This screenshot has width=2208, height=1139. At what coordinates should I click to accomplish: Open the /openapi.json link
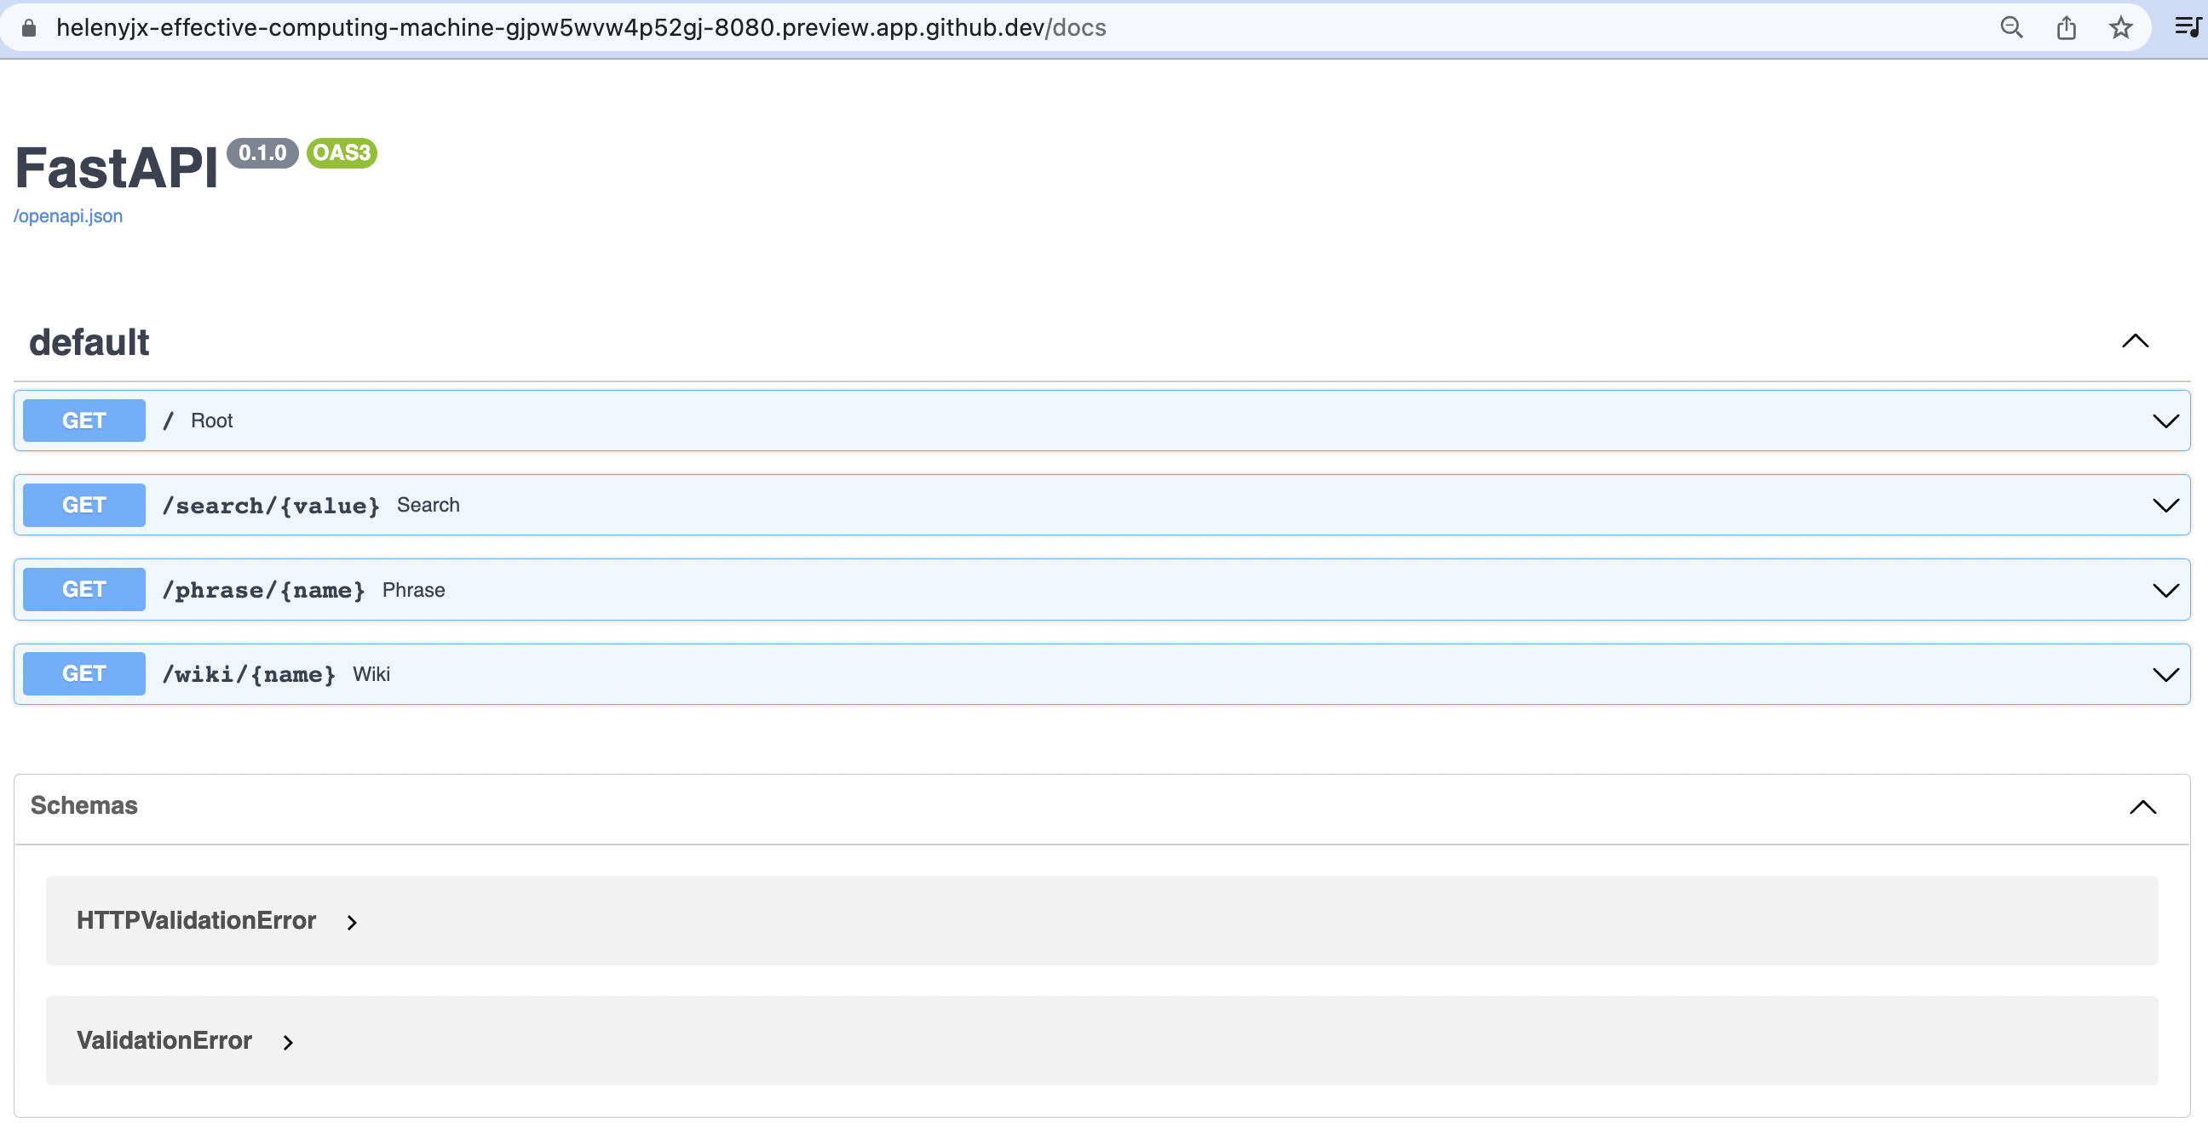pos(67,216)
